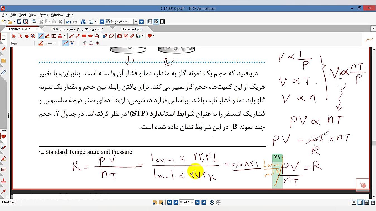Toggle smooth freehand pen mode
Viewport: 376px width, 211px height.
(66, 43)
